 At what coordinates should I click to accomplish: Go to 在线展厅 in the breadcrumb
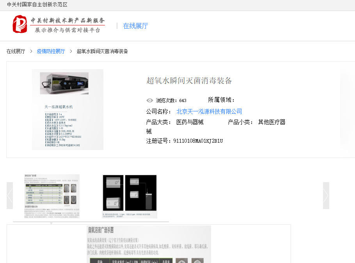coord(16,52)
